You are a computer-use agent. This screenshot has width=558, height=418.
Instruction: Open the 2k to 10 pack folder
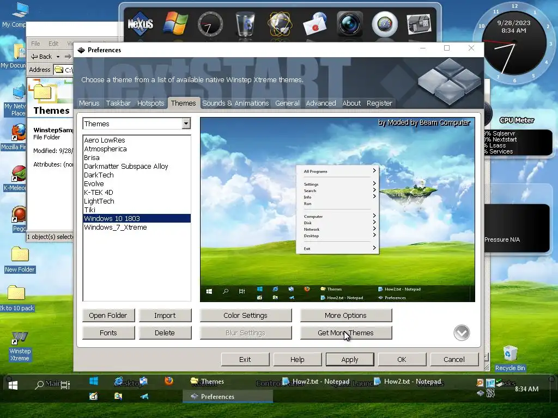pos(16,299)
